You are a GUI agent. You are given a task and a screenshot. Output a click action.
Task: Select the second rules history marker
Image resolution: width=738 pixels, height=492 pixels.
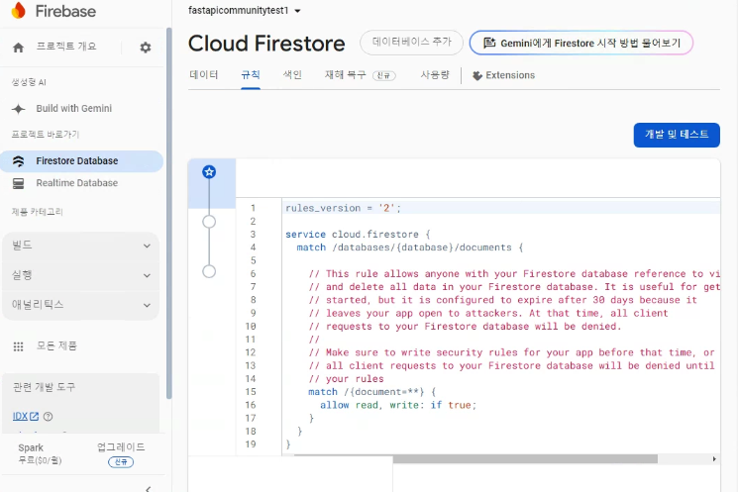pos(209,222)
